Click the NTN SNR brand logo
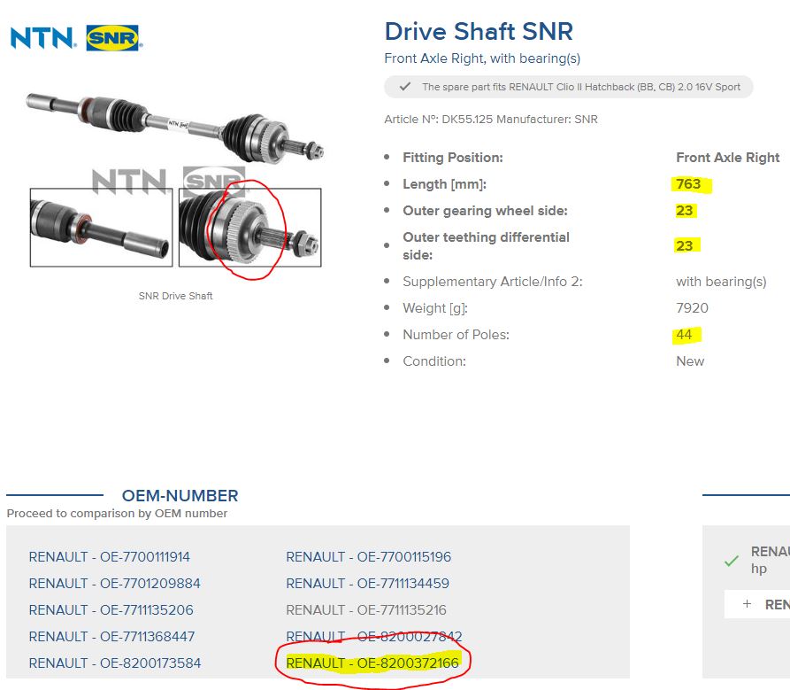This screenshot has height=690, width=790. (75, 38)
